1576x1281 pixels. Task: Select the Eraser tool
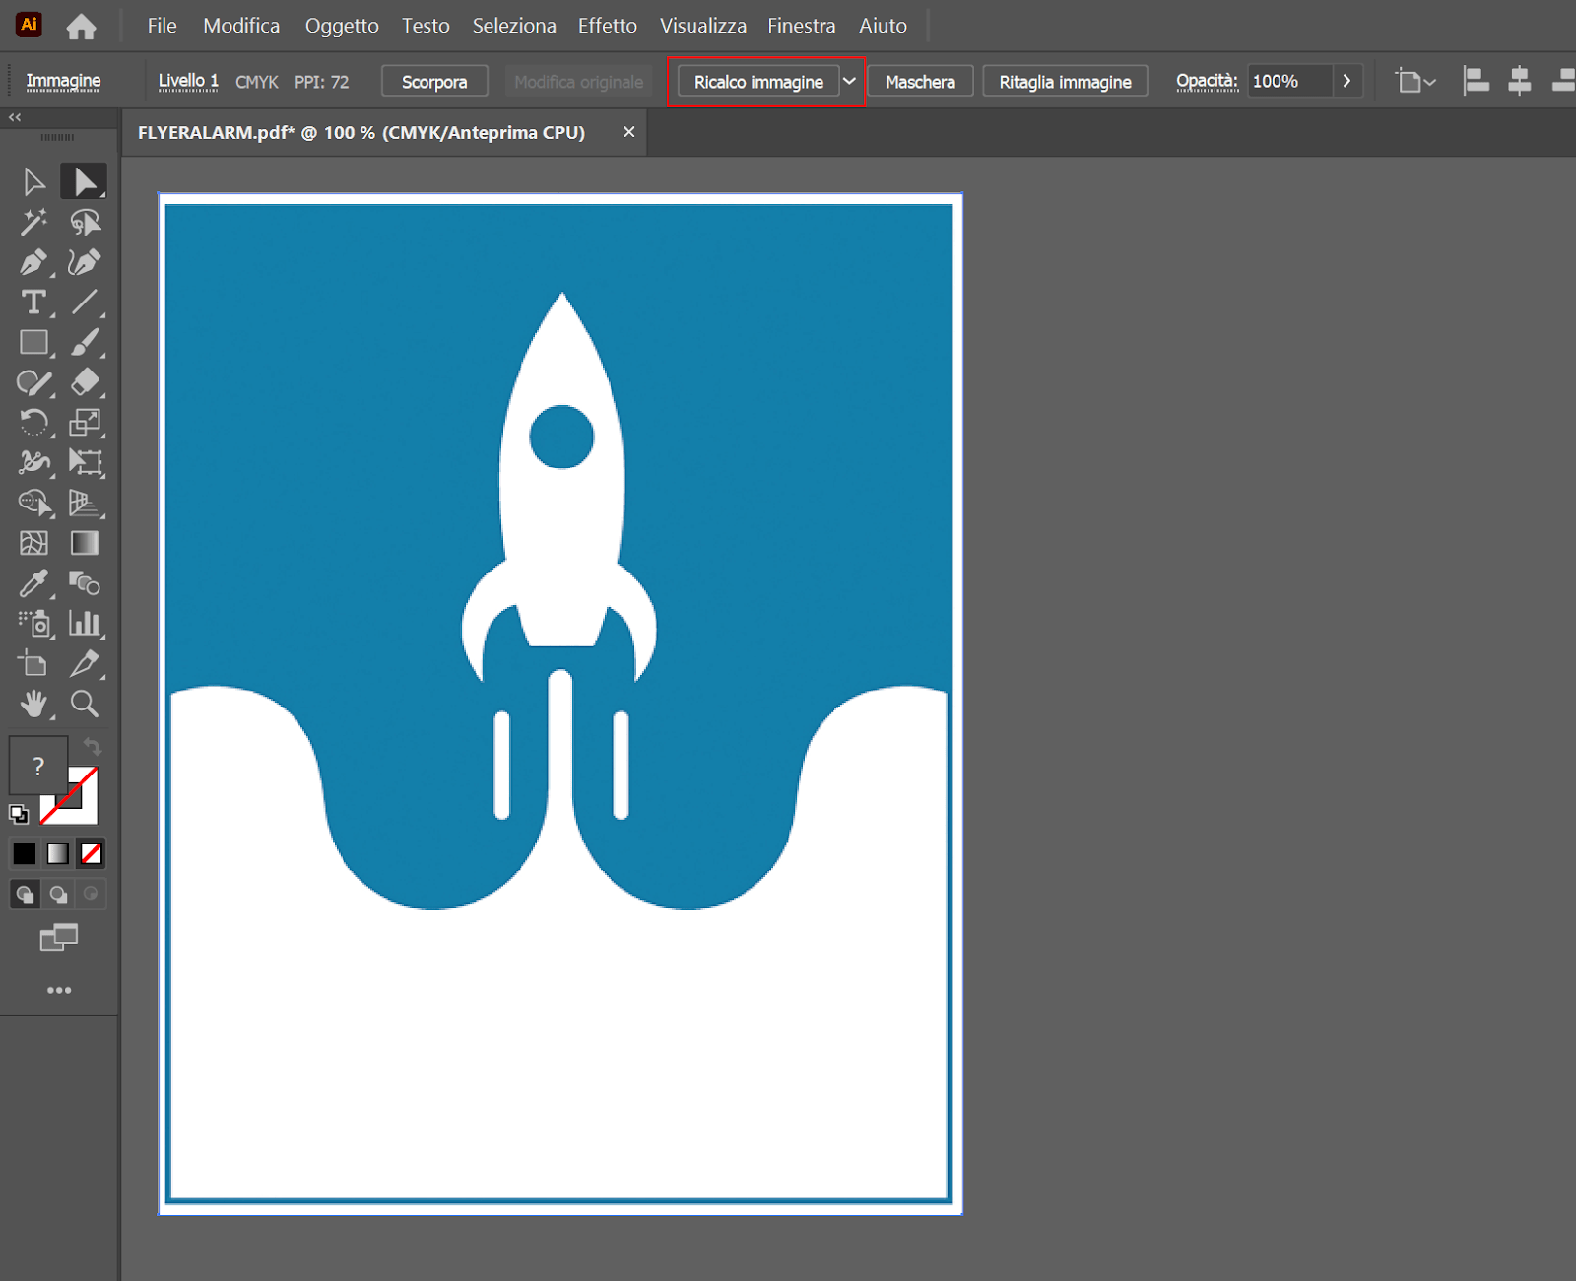(x=86, y=382)
